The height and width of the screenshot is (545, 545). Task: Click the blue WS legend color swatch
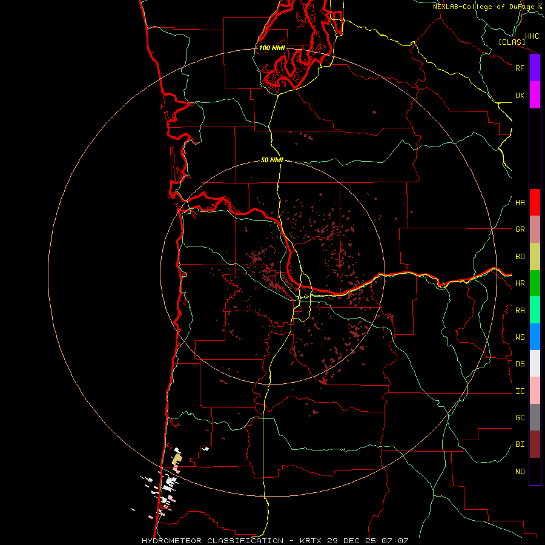pos(535,337)
